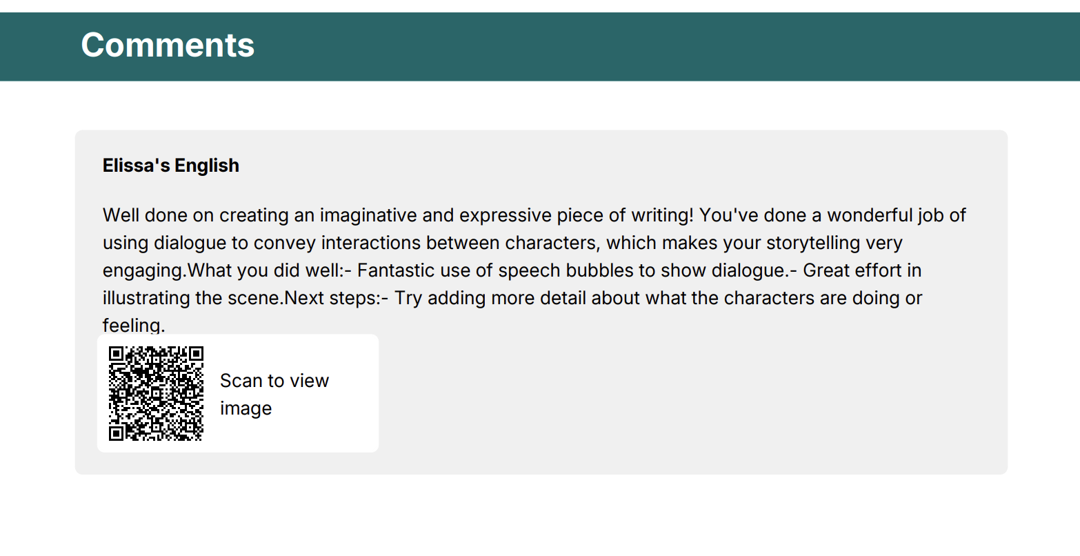This screenshot has width=1080, height=556.
Task: Click the "Comments" page heading
Action: pyautogui.click(x=168, y=46)
